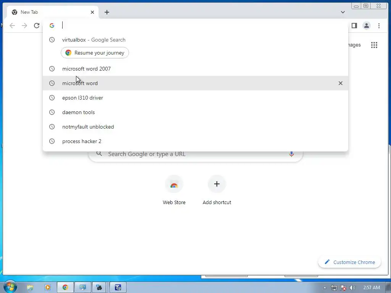Select 'daemon tools' suggestion
The image size is (391, 293).
pyautogui.click(x=195, y=112)
